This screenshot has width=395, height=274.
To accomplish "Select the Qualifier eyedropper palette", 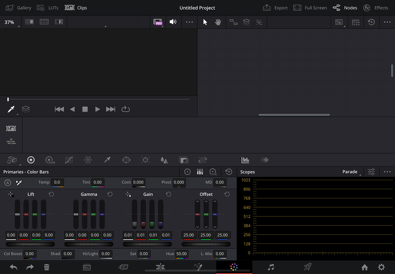I will click(107, 160).
